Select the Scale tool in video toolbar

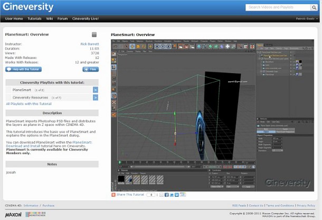(x=138, y=46)
